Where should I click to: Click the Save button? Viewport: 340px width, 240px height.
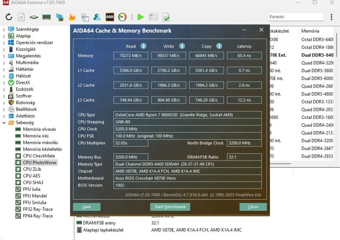(x=87, y=207)
